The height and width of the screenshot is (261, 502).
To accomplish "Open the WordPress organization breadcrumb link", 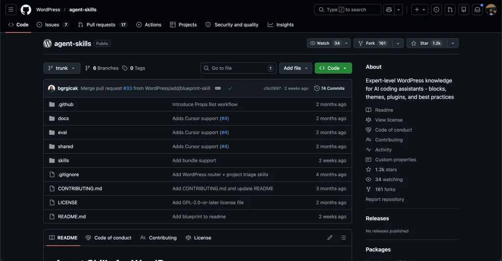I will pyautogui.click(x=48, y=10).
